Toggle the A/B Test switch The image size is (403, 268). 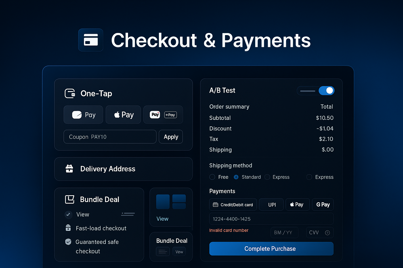(326, 91)
